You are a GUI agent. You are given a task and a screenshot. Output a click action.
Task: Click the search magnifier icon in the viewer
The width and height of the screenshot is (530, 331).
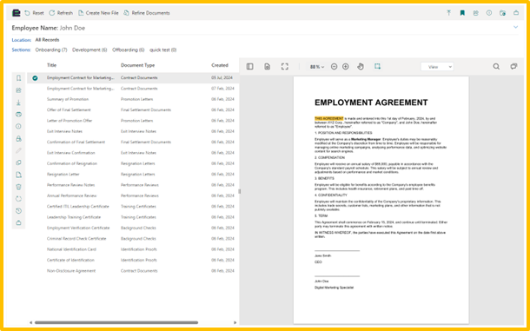(496, 67)
